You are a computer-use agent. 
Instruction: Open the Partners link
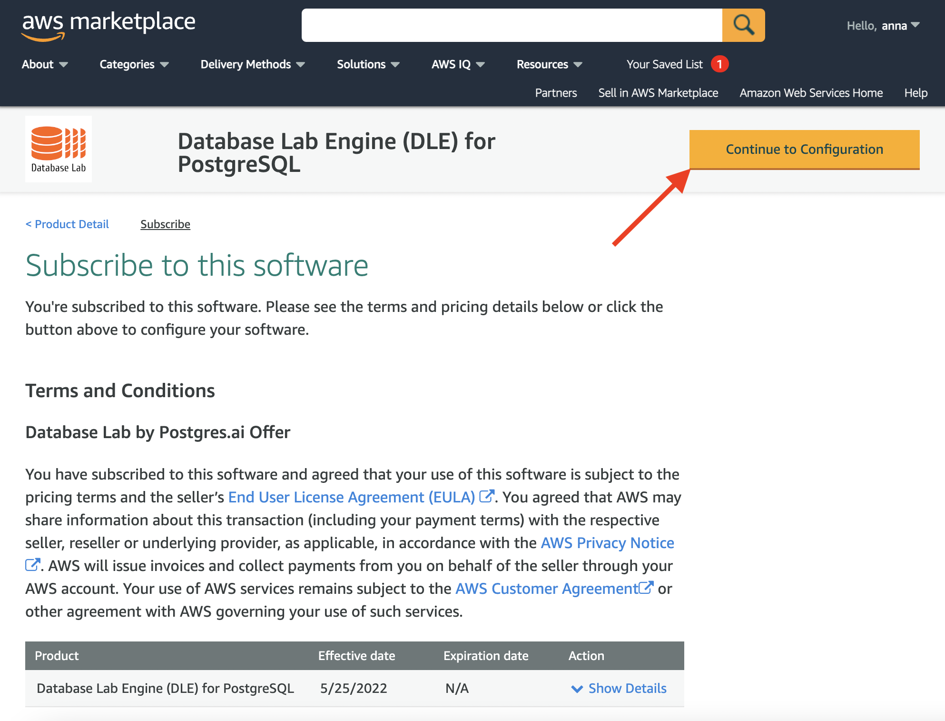[556, 93]
